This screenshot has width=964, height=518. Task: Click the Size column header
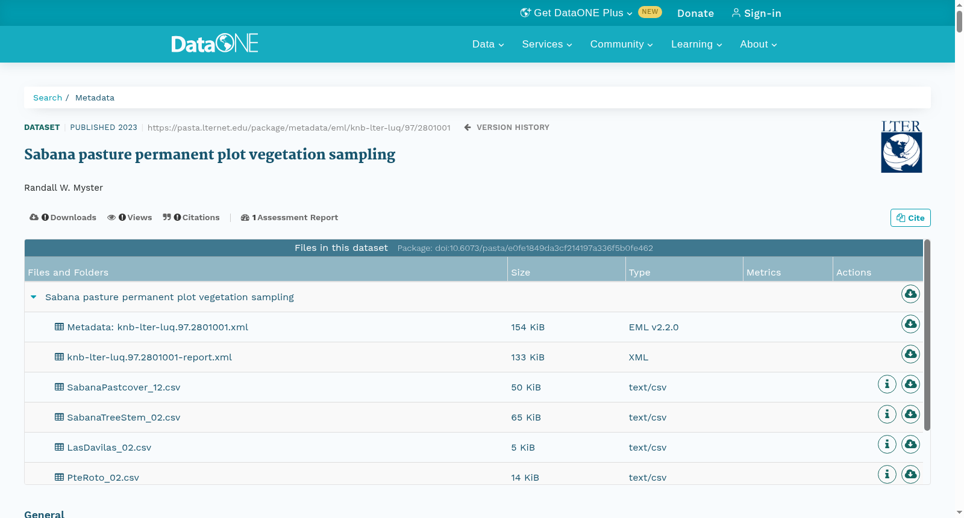(x=566, y=270)
